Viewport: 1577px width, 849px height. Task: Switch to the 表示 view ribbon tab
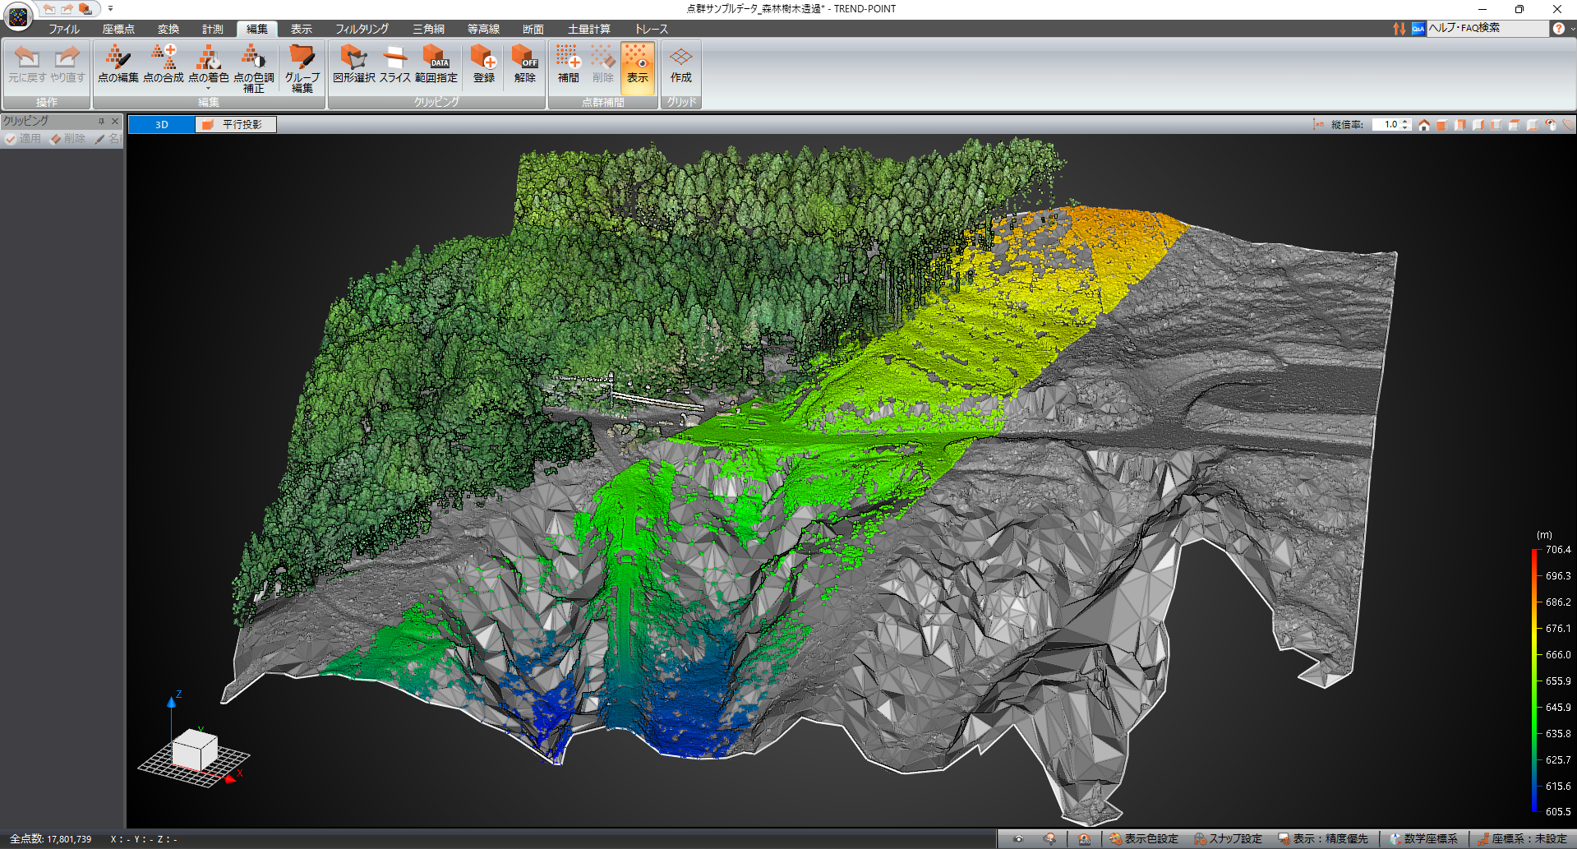coord(302,29)
